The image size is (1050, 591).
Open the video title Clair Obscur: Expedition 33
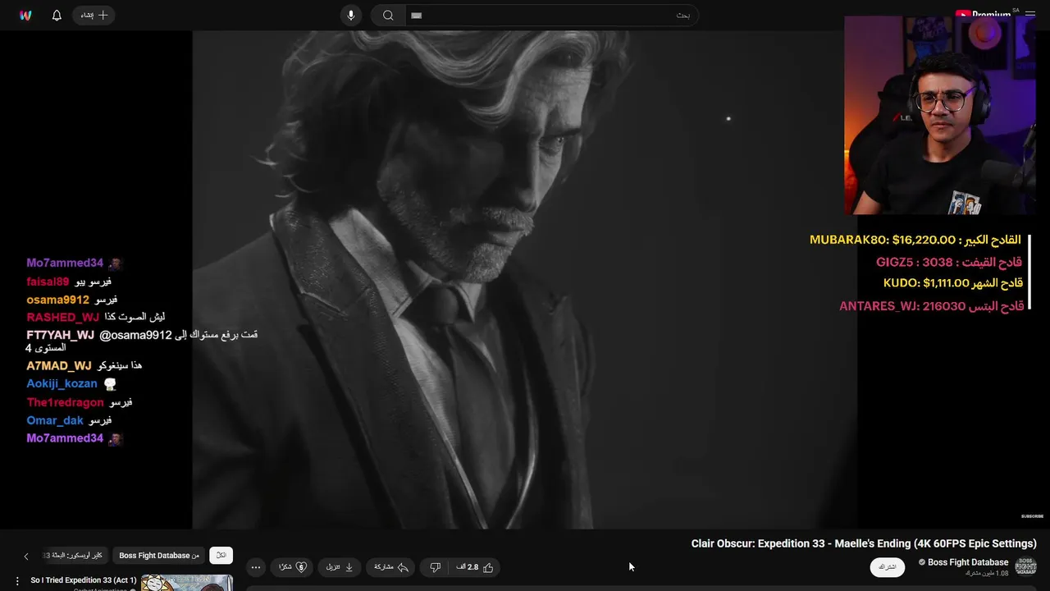coord(864,543)
